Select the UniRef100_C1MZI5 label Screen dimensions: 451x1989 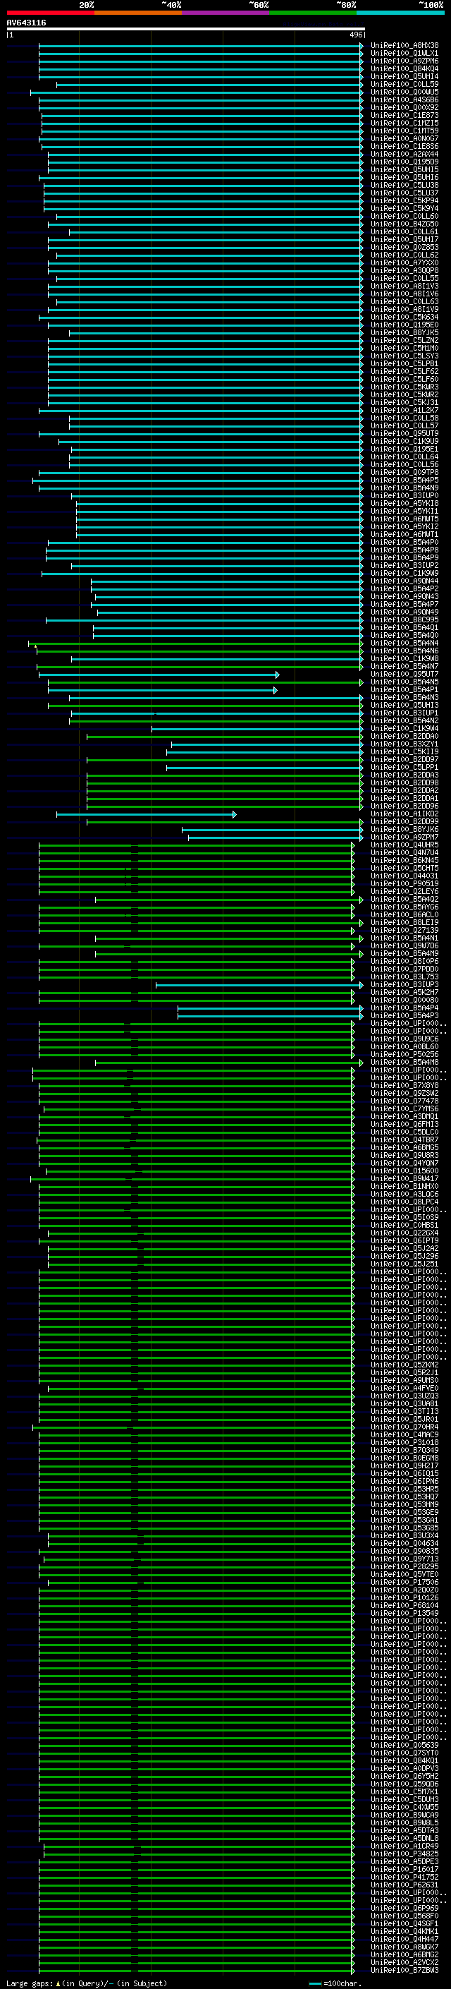click(404, 123)
